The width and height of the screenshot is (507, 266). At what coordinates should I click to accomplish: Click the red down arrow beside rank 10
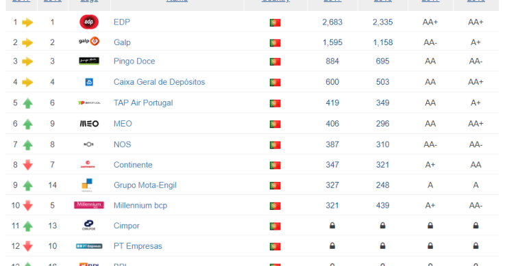coord(28,206)
